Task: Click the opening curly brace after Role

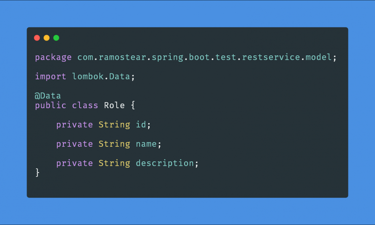Action: click(133, 106)
